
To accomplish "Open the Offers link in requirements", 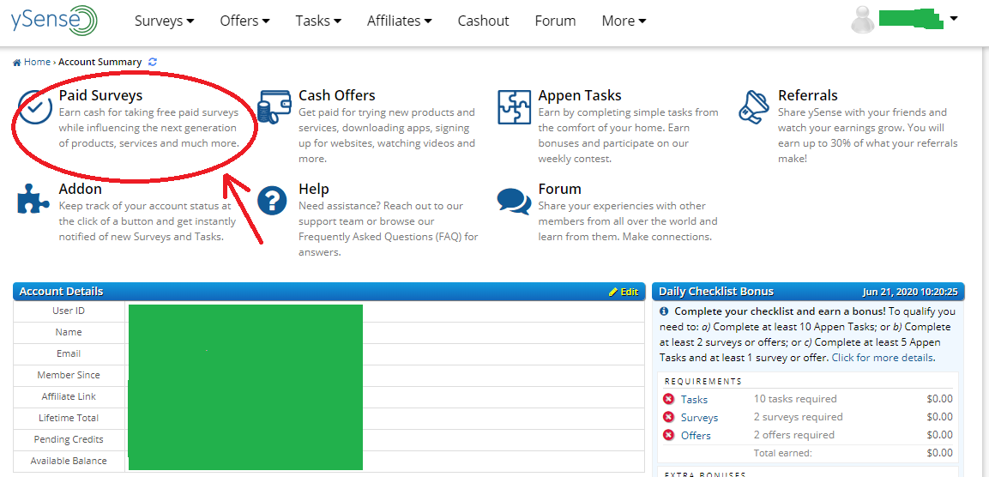I will click(x=696, y=436).
